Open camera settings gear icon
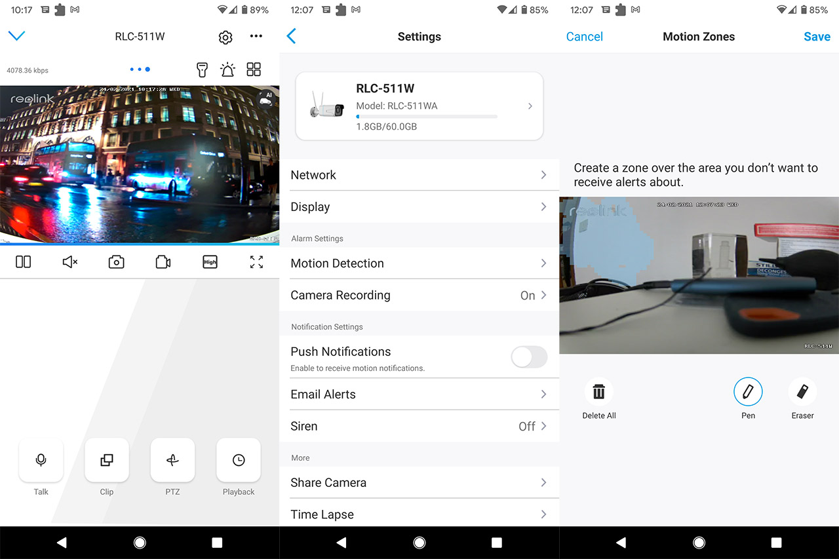This screenshot has height=559, width=839. click(x=225, y=37)
